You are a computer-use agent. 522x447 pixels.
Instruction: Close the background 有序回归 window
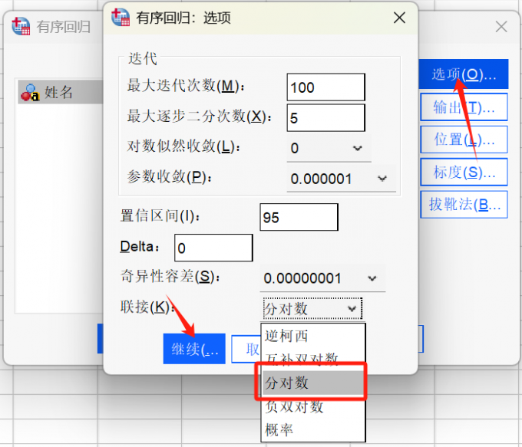click(x=501, y=27)
